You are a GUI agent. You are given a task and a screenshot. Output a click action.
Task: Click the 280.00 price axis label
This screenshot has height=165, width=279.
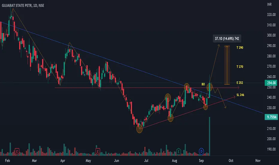point(271,56)
